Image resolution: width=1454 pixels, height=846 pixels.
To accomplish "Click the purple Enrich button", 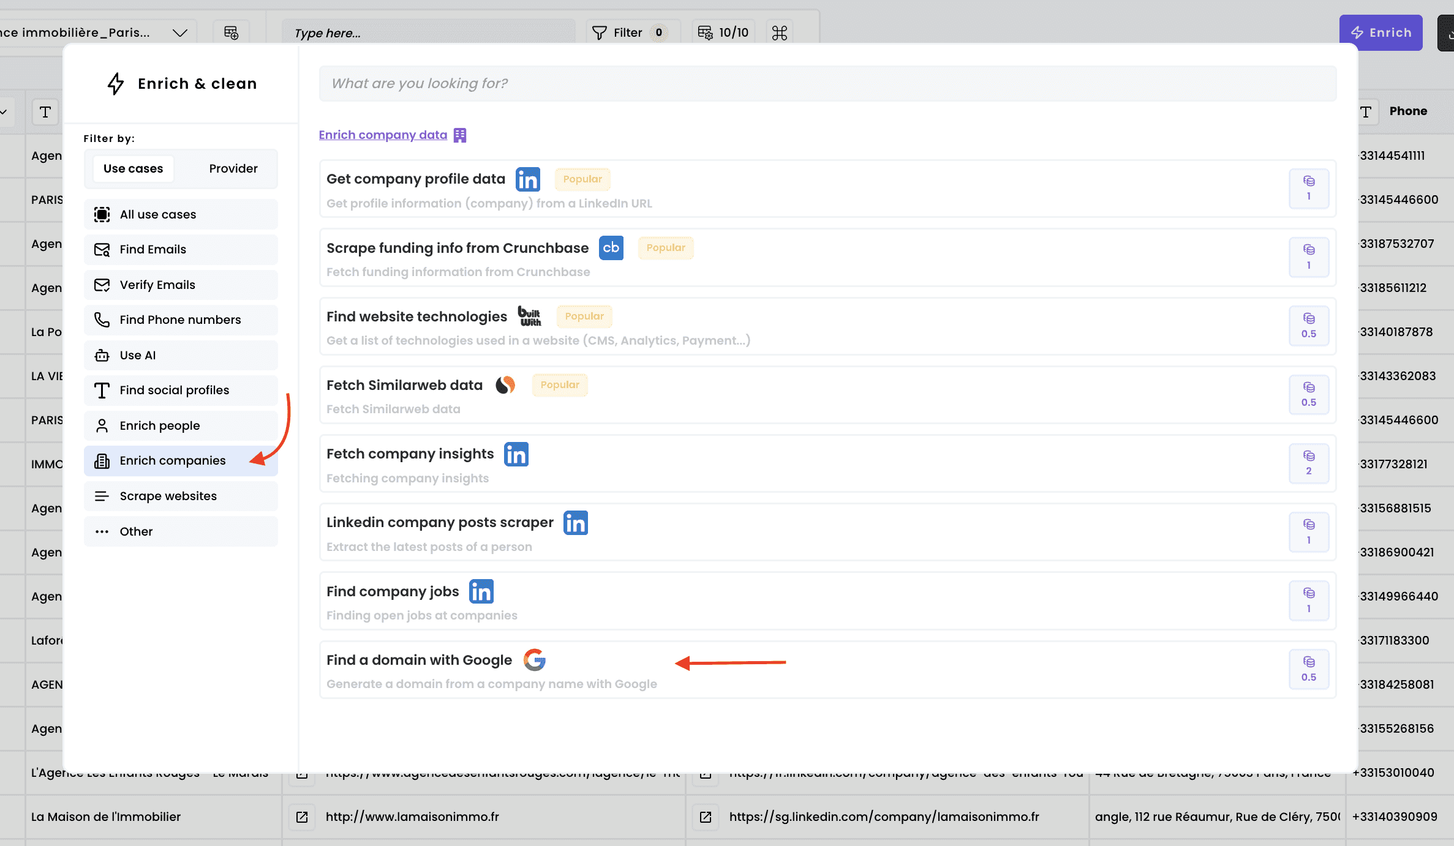I will [x=1381, y=32].
